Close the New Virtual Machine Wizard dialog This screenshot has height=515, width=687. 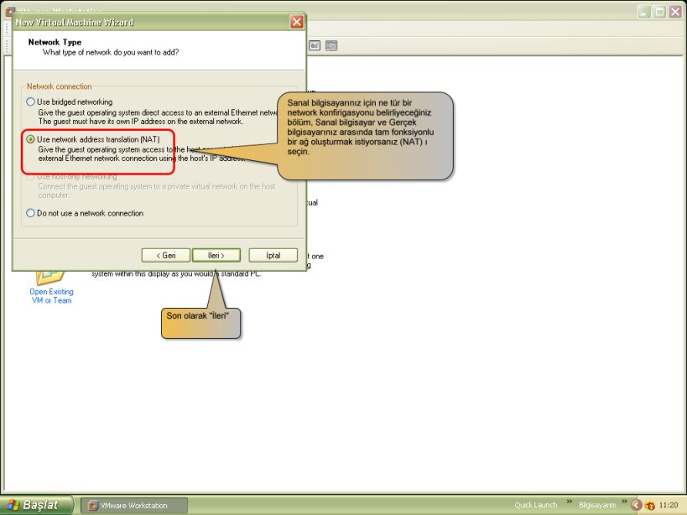click(x=296, y=22)
